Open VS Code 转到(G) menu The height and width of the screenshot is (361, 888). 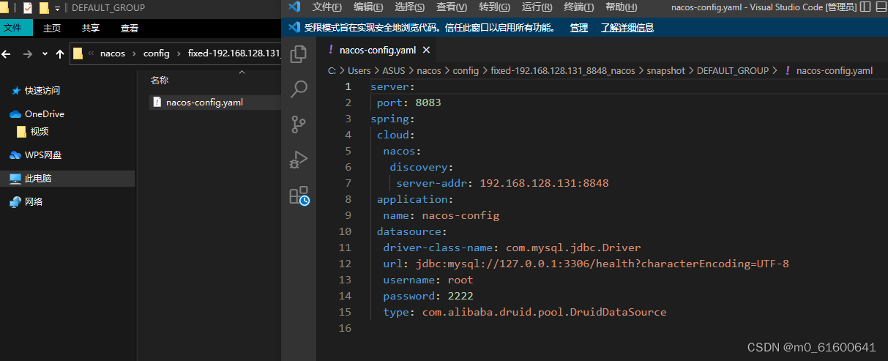tap(495, 7)
